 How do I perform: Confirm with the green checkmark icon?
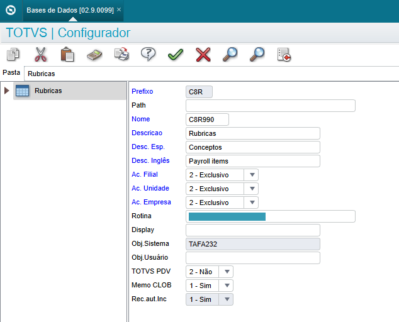pos(176,55)
